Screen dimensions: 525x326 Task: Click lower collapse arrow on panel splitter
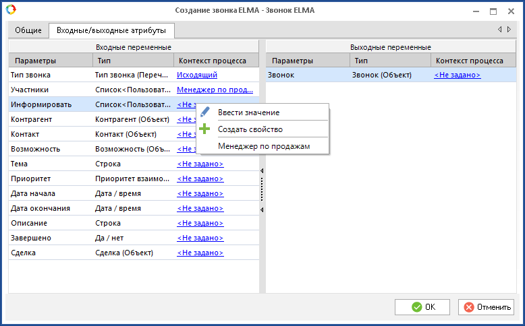tap(262, 210)
